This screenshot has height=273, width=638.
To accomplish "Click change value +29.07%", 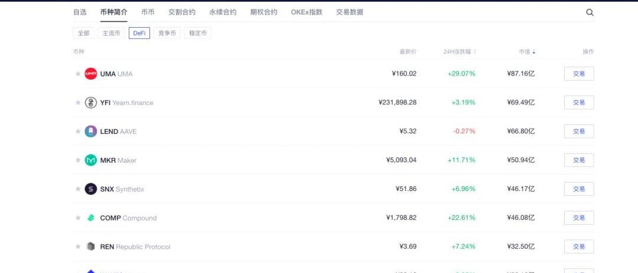I will 461,74.
